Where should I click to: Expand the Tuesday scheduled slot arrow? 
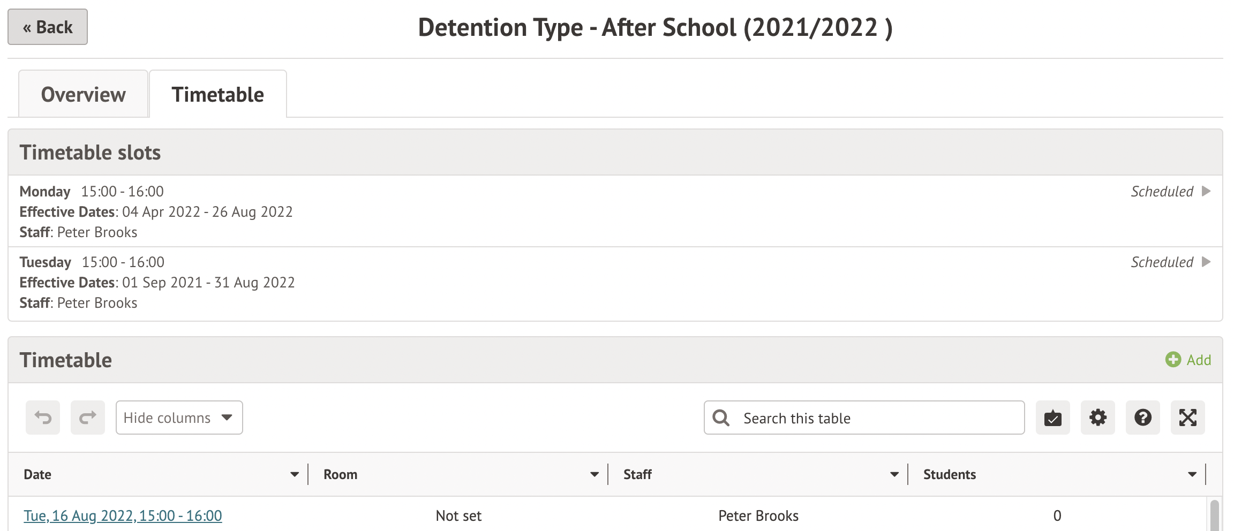tap(1206, 262)
